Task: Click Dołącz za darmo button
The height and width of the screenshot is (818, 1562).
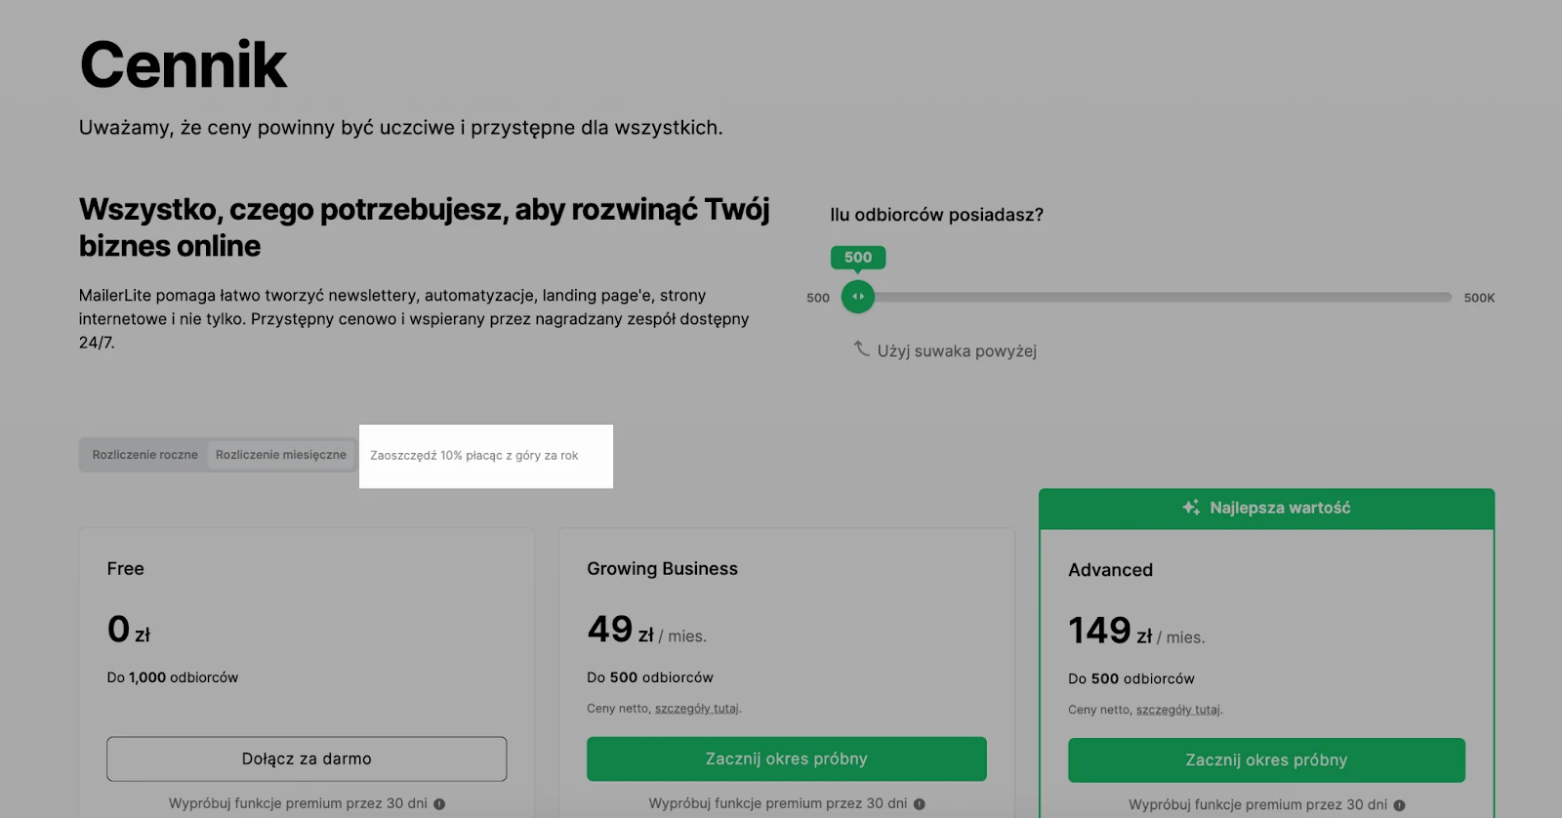Action: (307, 758)
